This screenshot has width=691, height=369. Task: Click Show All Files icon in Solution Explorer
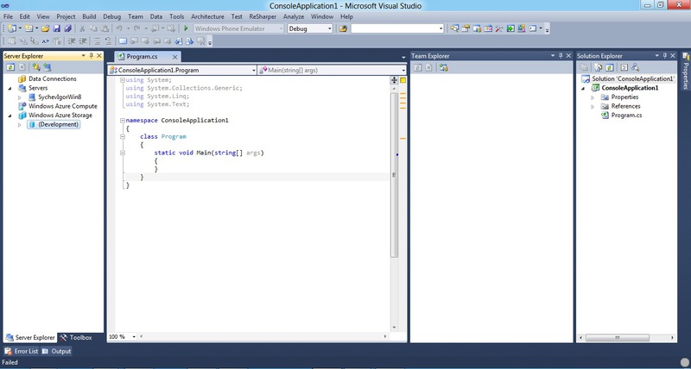click(x=598, y=68)
